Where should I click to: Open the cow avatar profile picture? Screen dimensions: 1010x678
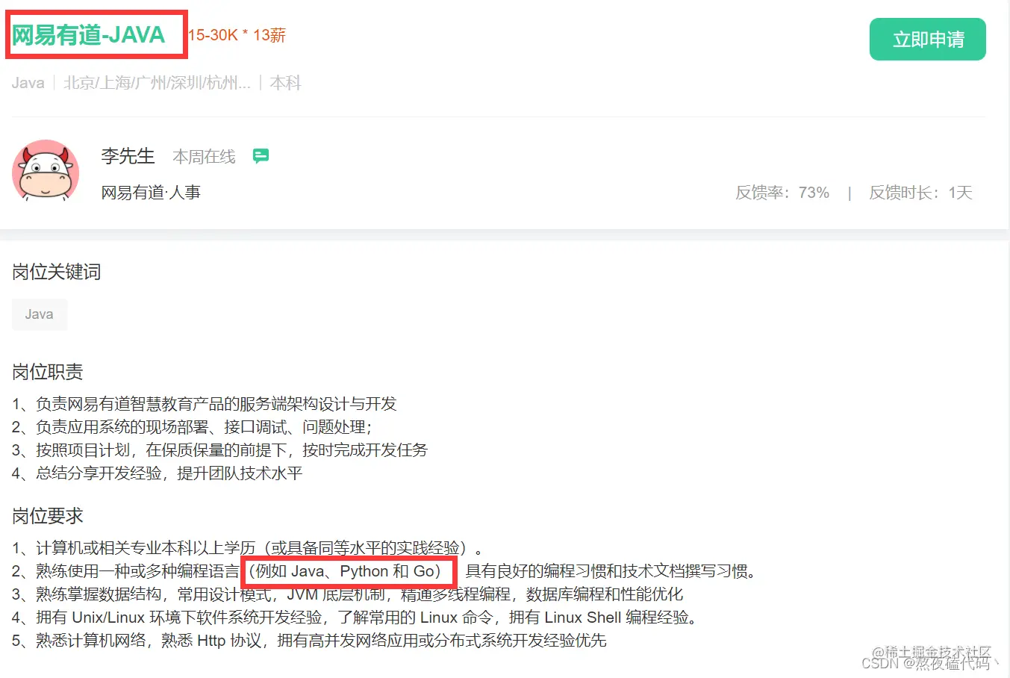[46, 172]
